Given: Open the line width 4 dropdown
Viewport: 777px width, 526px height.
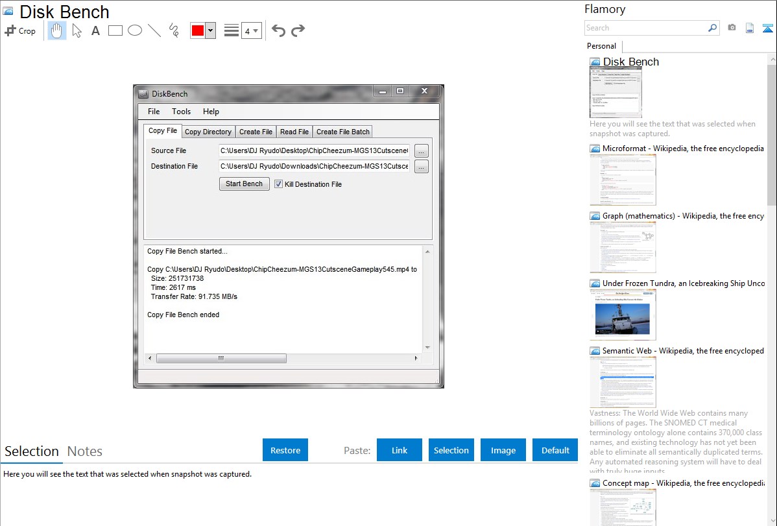Looking at the screenshot, I should point(252,30).
